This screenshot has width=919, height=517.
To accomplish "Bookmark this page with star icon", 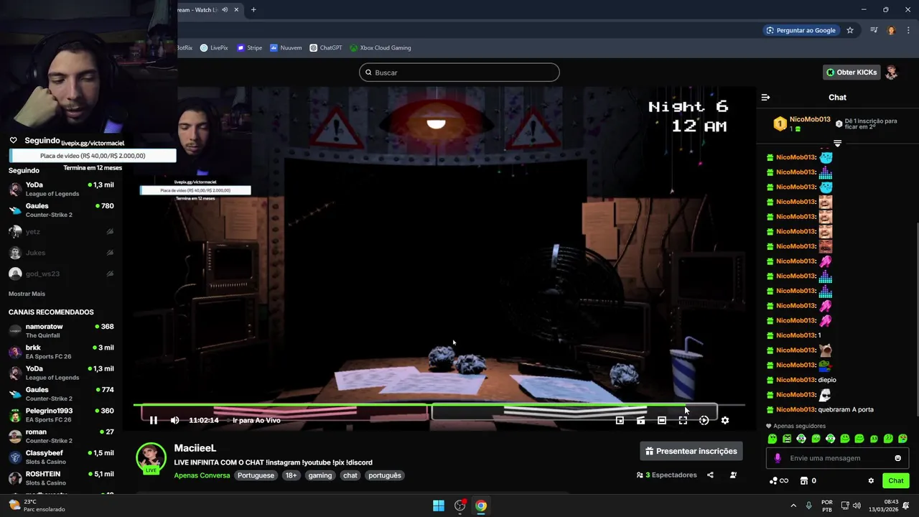I will click(x=850, y=30).
